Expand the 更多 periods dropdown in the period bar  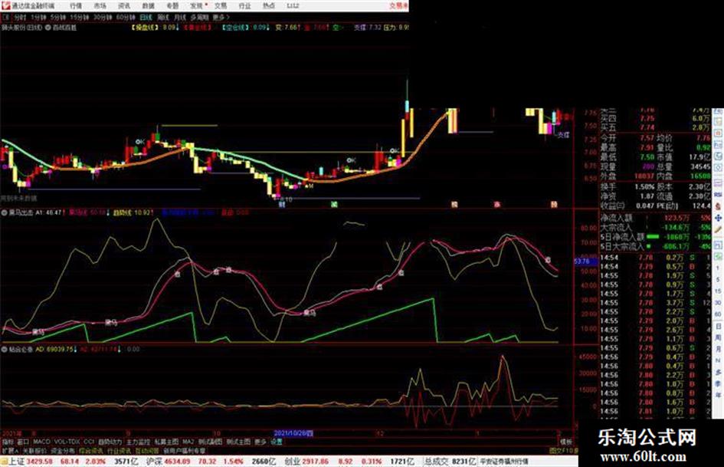(x=220, y=17)
